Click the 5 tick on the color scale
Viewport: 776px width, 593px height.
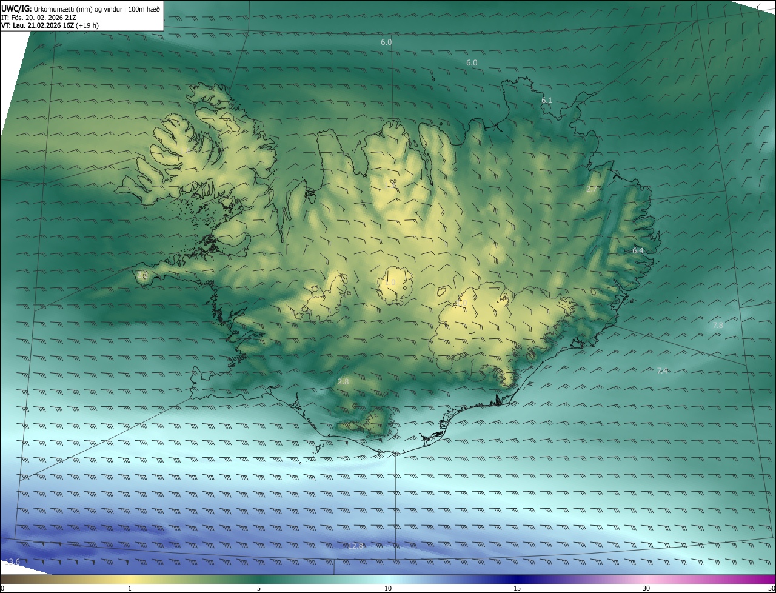(x=259, y=588)
